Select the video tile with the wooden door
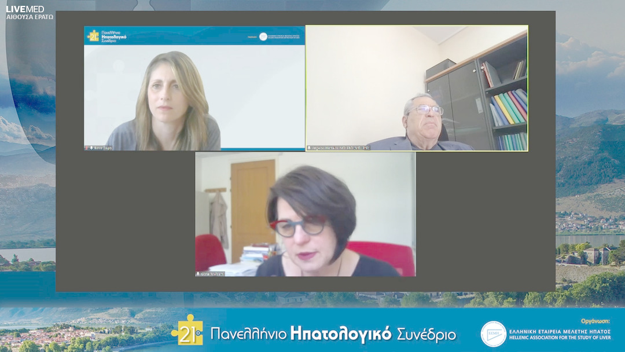The width and height of the screenshot is (625, 352). (305, 214)
